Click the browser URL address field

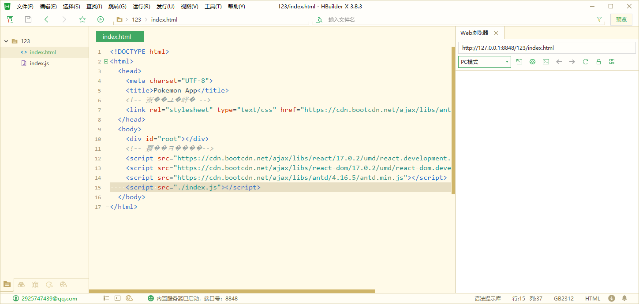[546, 48]
